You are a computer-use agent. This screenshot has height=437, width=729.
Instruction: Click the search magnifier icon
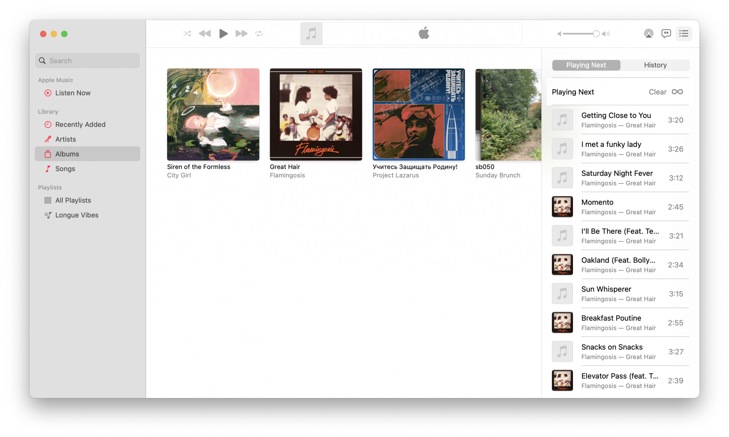coord(42,60)
